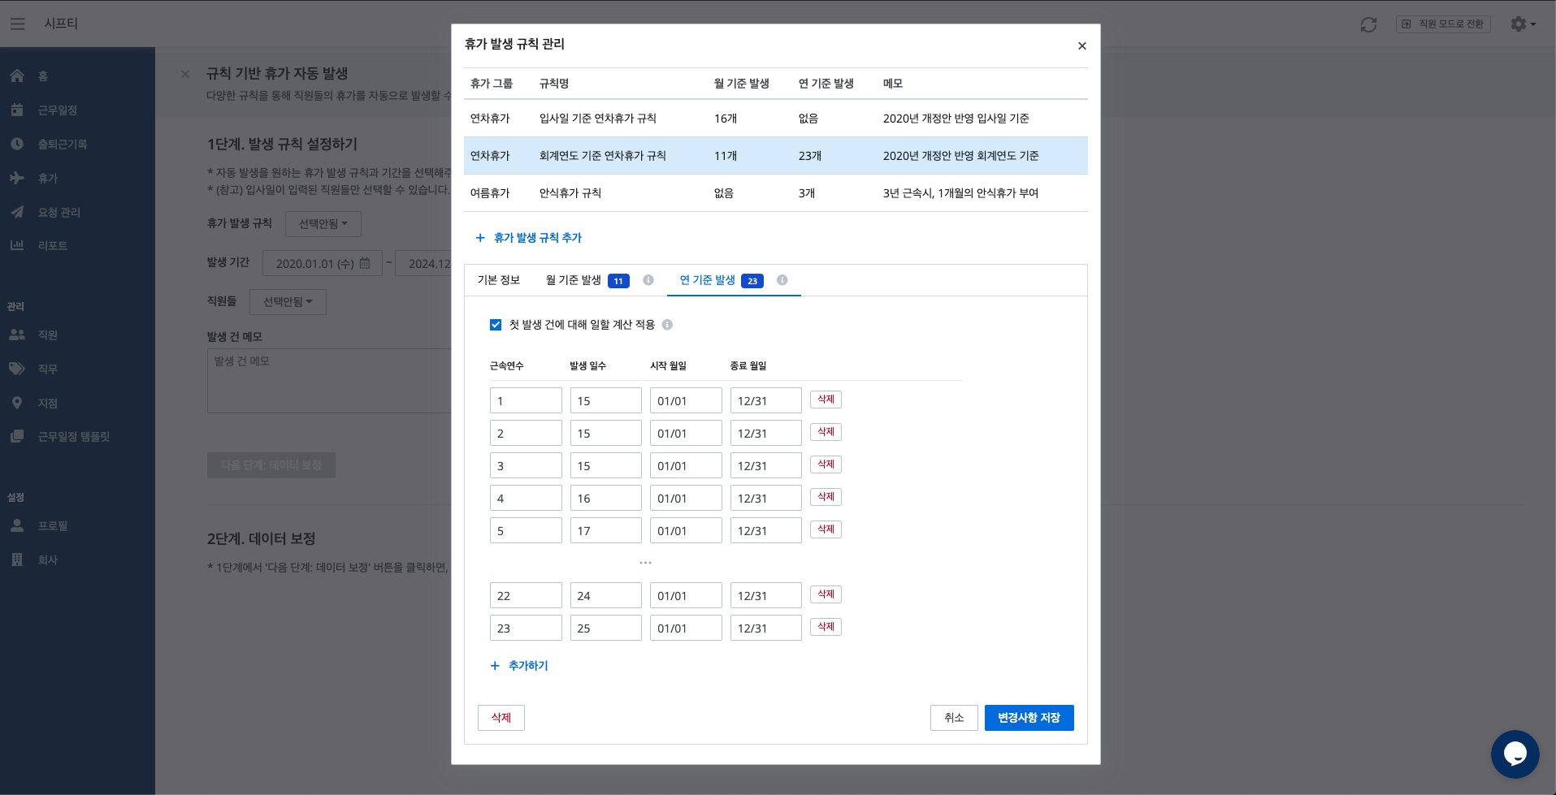Open 요청 관리 in the sidebar
This screenshot has height=795, width=1556.
pos(59,212)
